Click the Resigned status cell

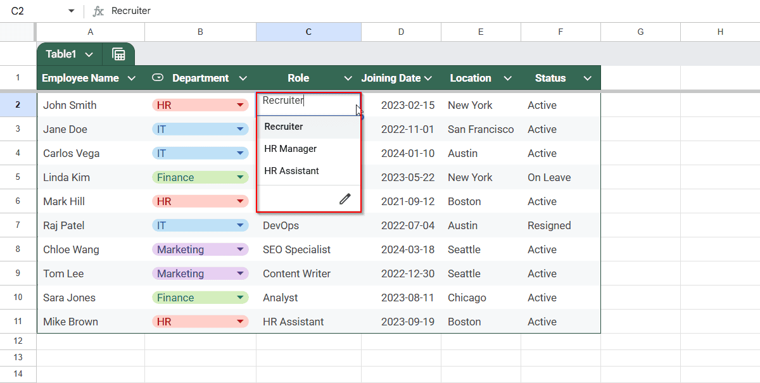click(x=560, y=225)
